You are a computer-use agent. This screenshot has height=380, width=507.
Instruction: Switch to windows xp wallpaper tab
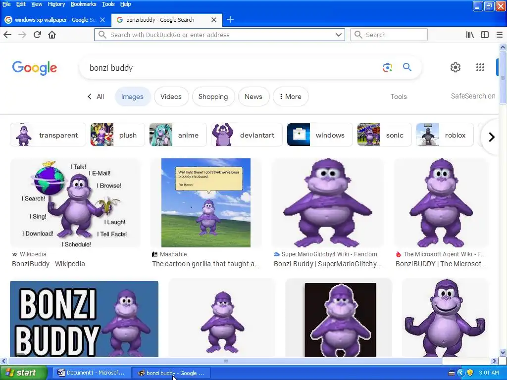55,20
